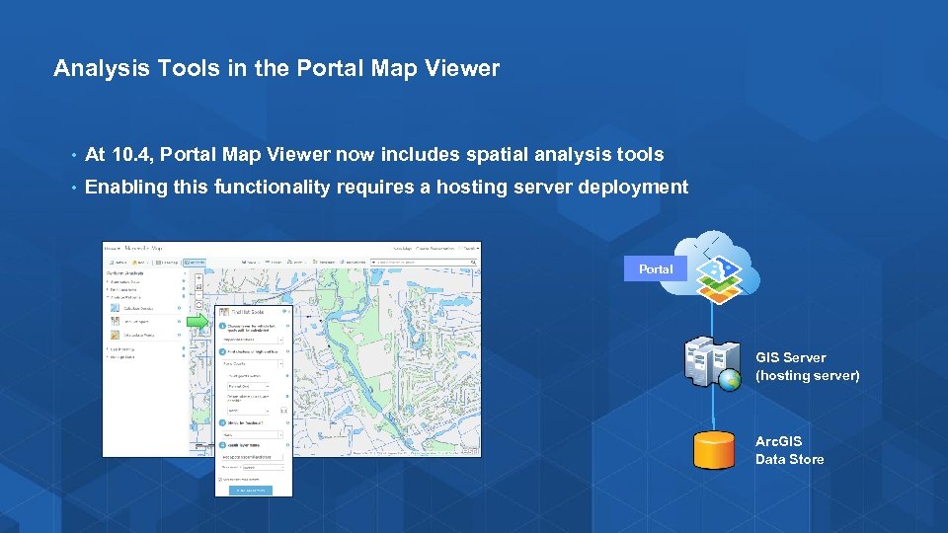
Task: Select the Calculate Density tool icon
Action: pyautogui.click(x=115, y=308)
